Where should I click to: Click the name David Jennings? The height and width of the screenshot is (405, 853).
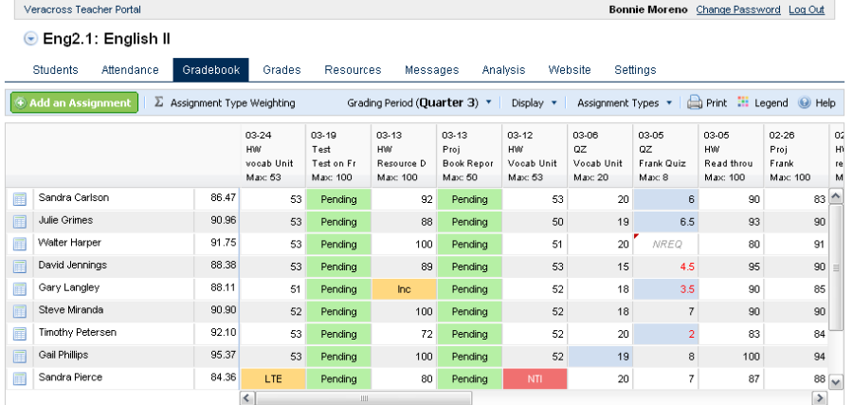(x=72, y=266)
